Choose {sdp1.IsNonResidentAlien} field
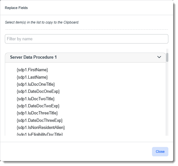Image resolution: width=178 pixels, height=166 pixels. tap(41, 128)
